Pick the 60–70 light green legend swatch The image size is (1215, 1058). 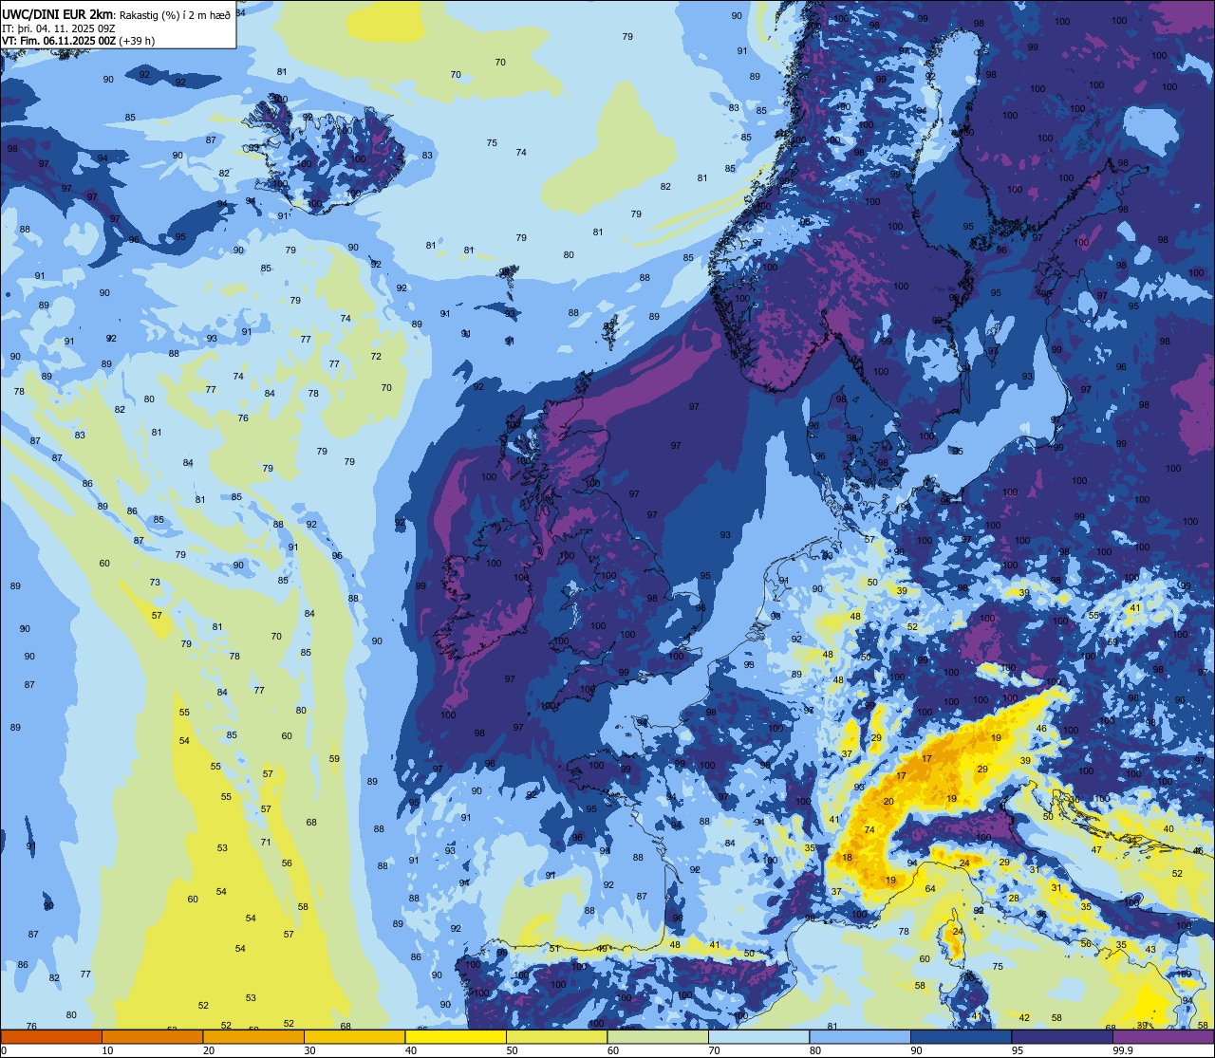tap(658, 1036)
